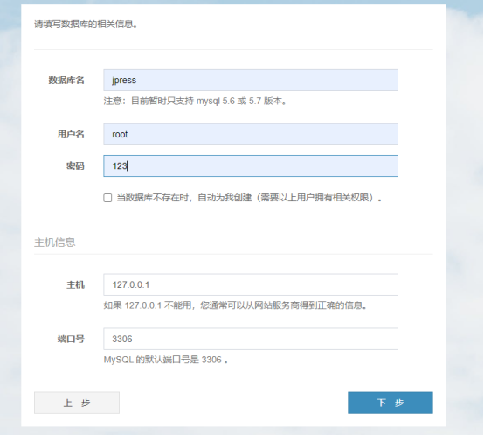This screenshot has height=435, width=484.
Task: Click the 如果 127.0.0.1 不能用 help text
Action: 235,305
